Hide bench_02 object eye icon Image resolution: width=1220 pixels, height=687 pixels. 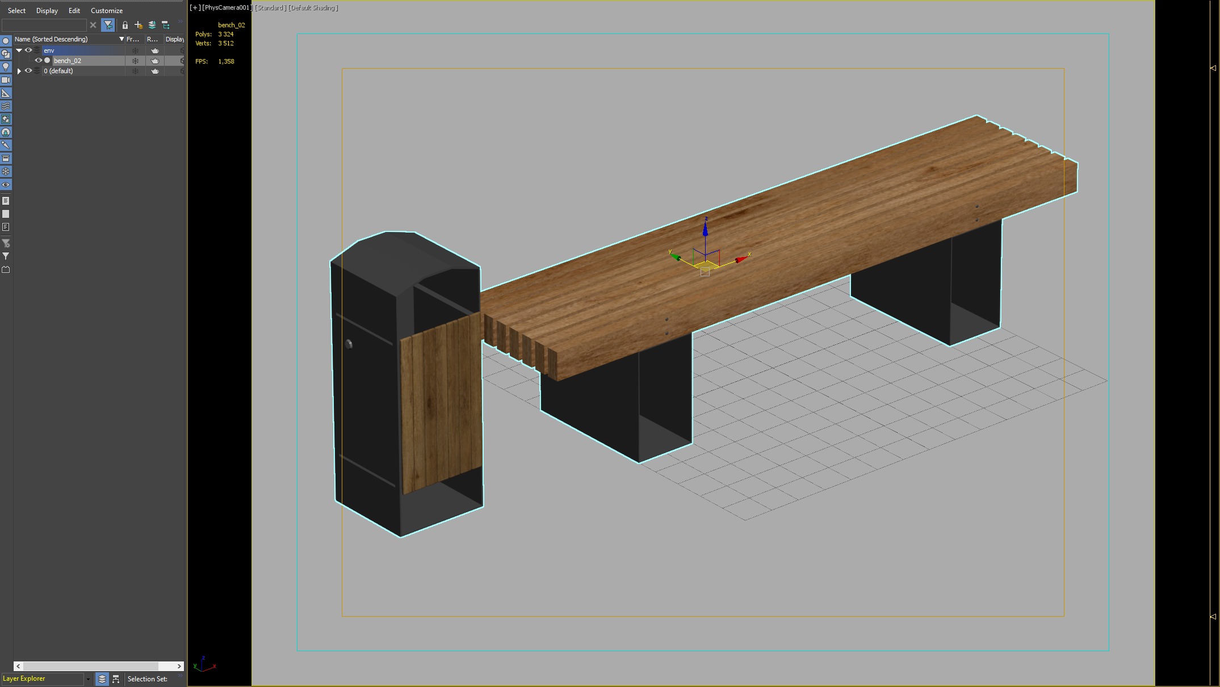pos(39,60)
